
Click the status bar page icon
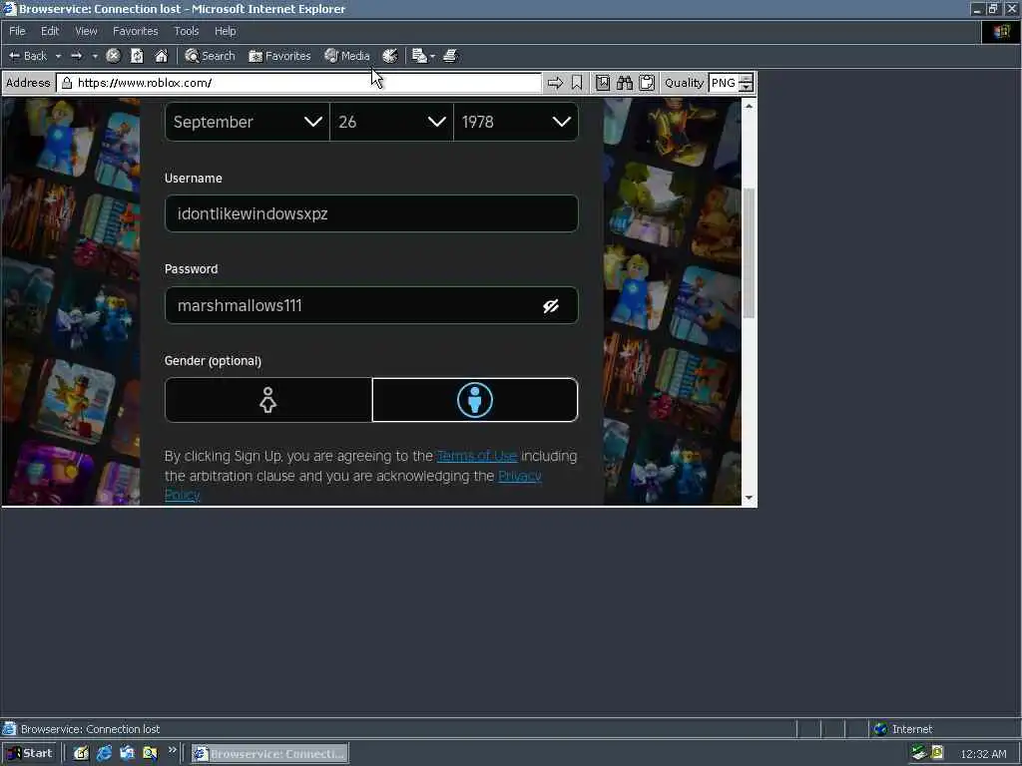click(9, 729)
